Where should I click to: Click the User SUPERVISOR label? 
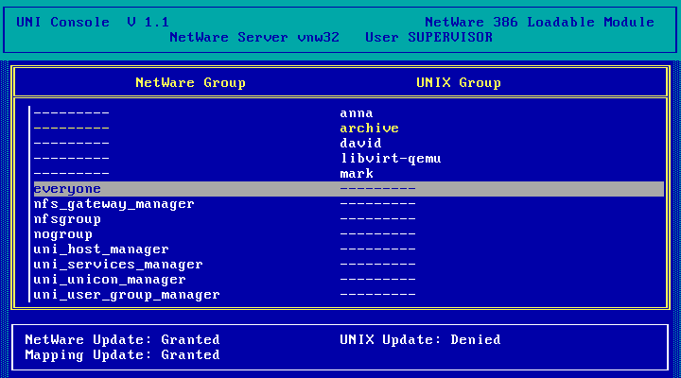pyautogui.click(x=429, y=37)
